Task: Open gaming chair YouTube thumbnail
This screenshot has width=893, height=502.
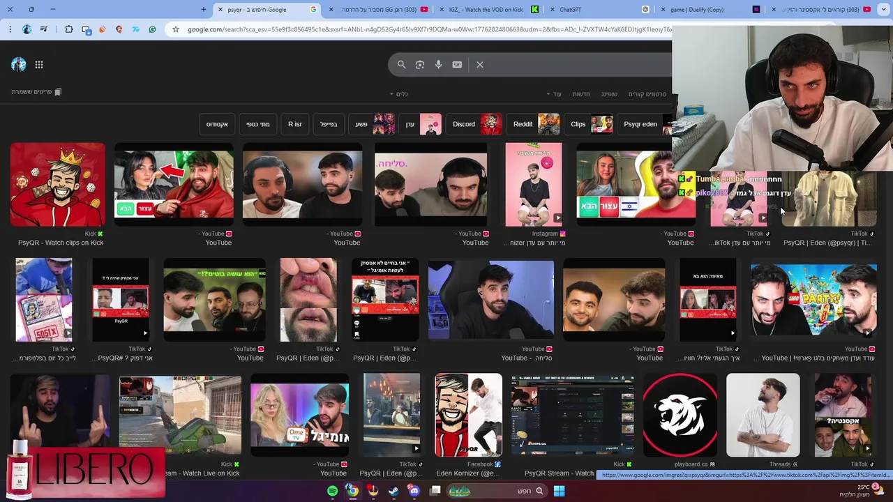Action: pyautogui.click(x=491, y=300)
